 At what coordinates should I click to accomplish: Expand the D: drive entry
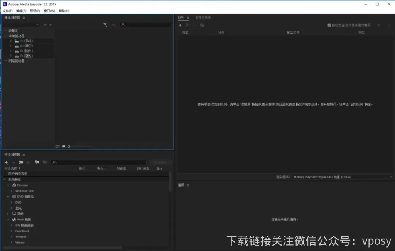point(11,46)
